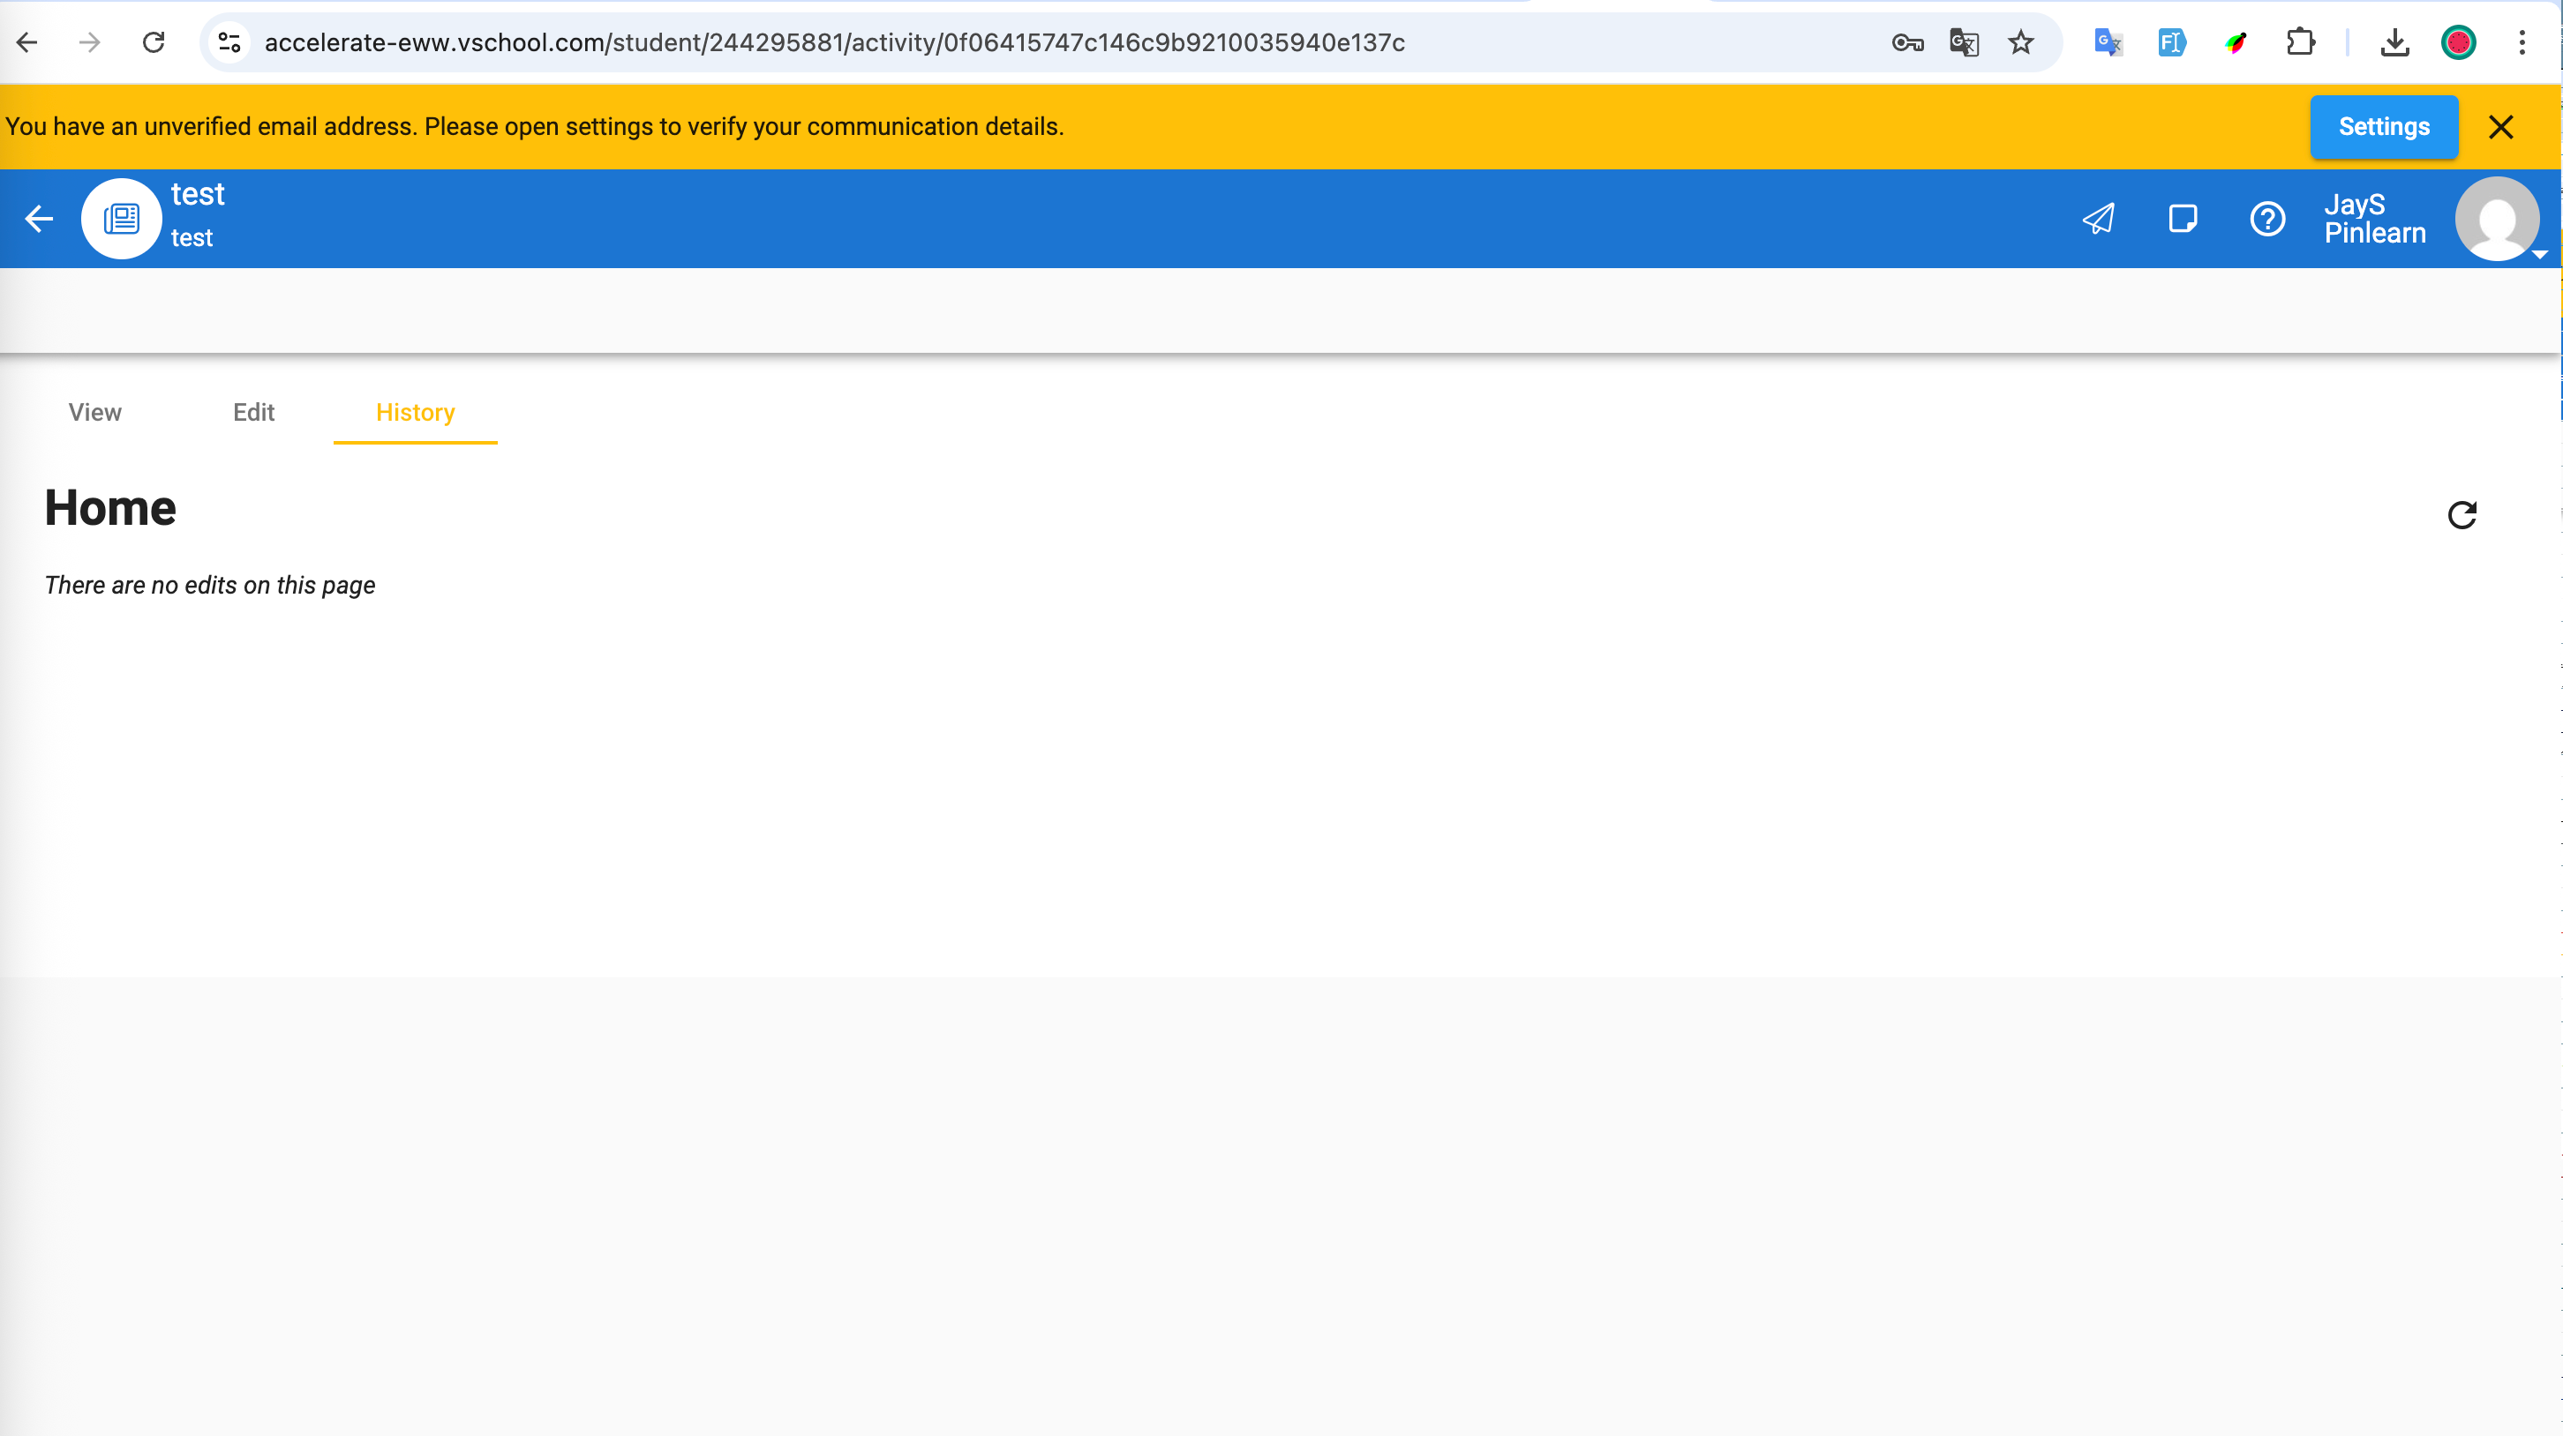The width and height of the screenshot is (2563, 1436).
Task: Expand the user avatar dropdown menu
Action: click(2499, 220)
